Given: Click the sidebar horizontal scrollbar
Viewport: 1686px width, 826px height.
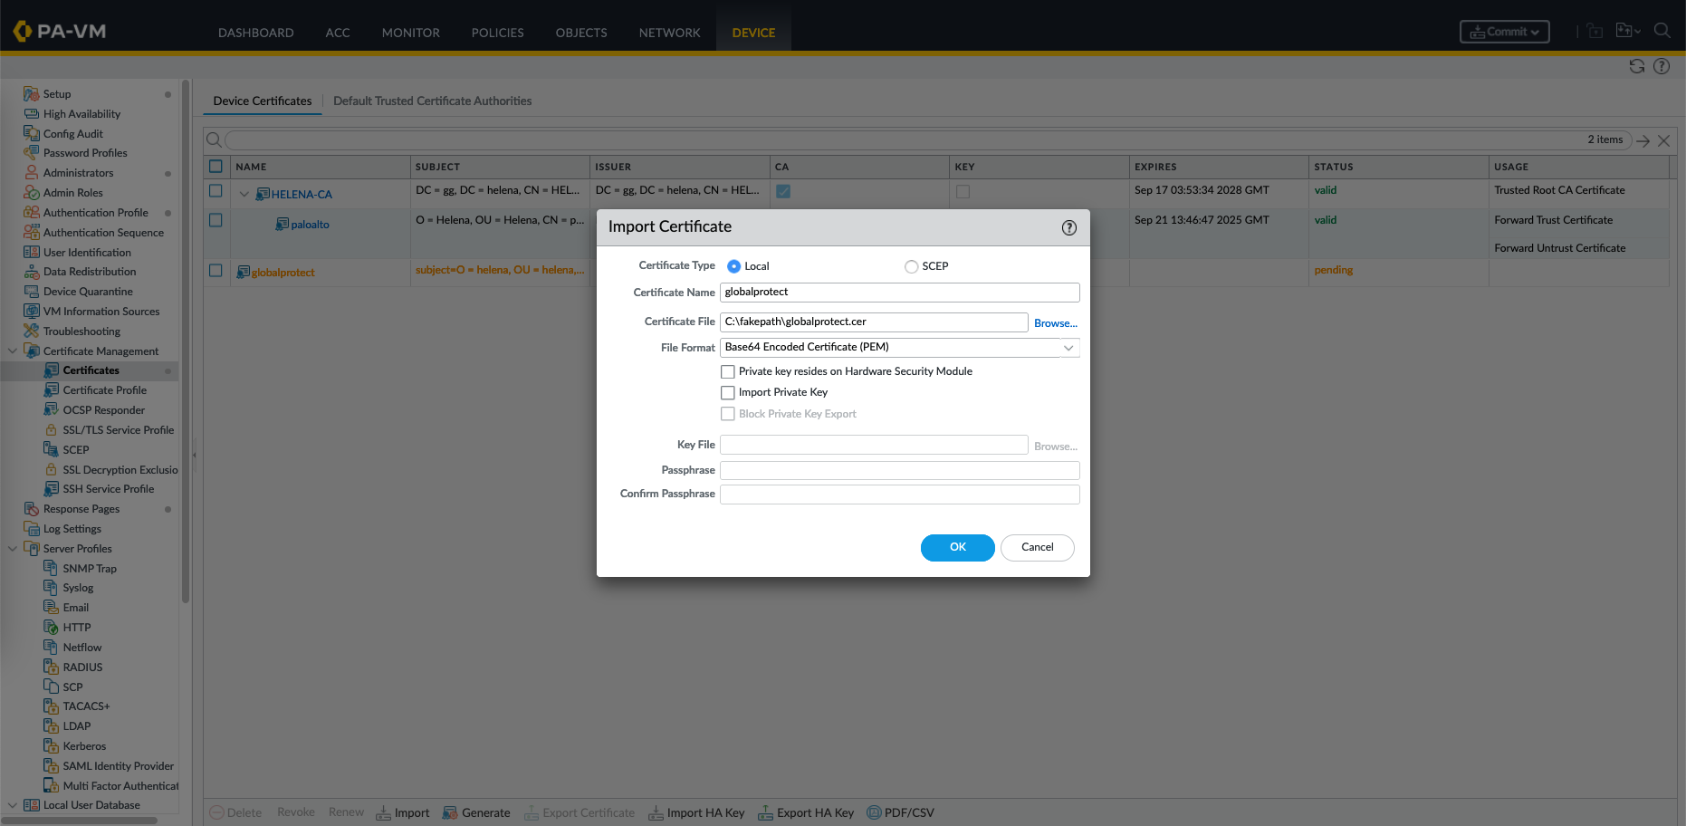Looking at the screenshot, I should [x=81, y=821].
